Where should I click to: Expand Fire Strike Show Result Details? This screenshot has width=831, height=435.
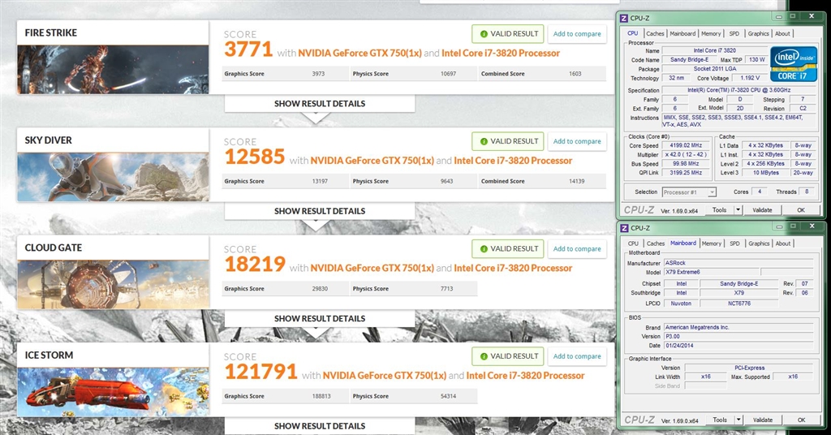coord(320,104)
